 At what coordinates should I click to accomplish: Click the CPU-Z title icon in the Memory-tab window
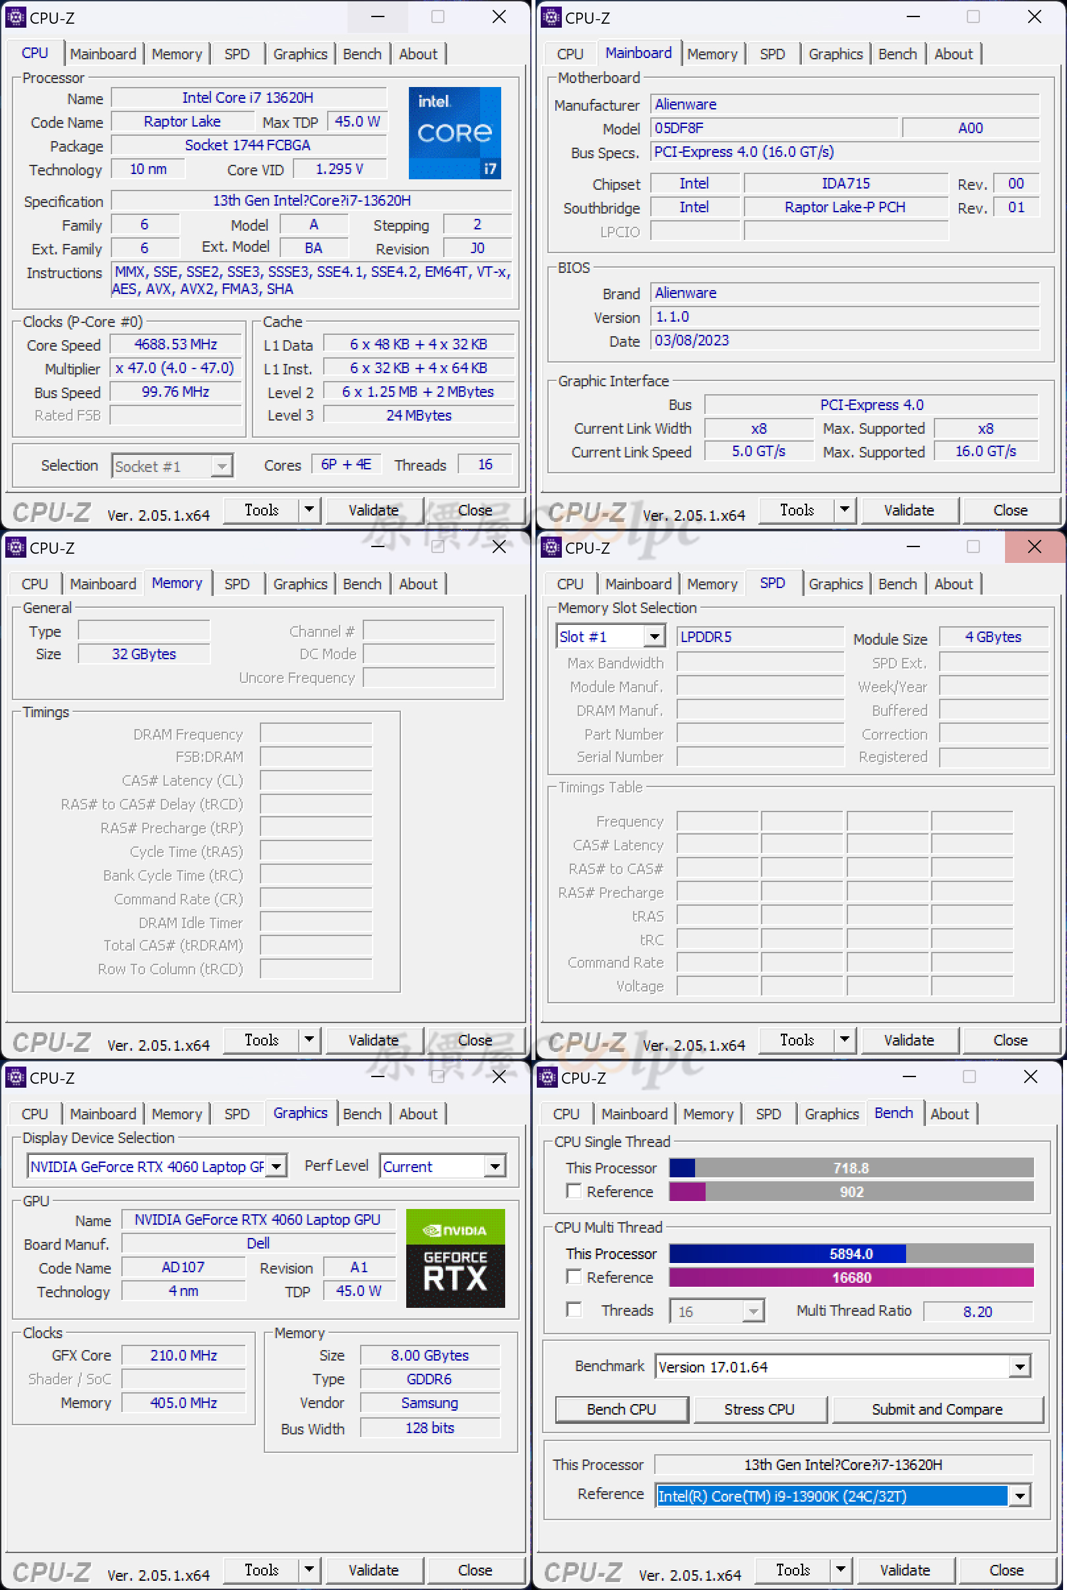15,546
